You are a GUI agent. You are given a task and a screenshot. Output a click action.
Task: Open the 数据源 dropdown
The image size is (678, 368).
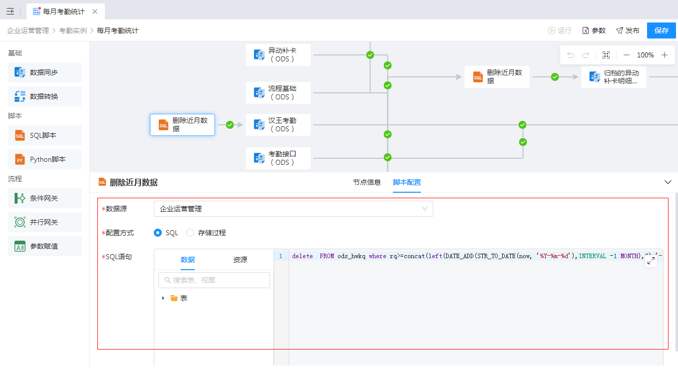coord(293,209)
